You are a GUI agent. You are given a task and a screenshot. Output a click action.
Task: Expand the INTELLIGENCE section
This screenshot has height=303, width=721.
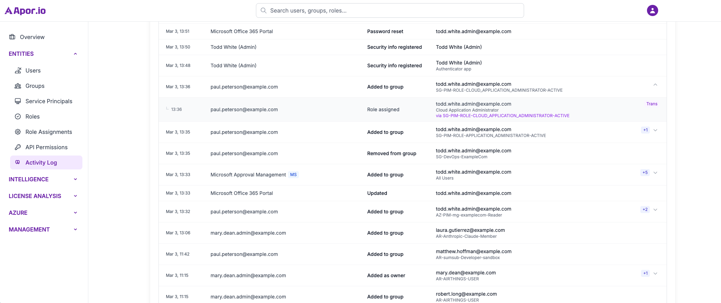click(75, 179)
